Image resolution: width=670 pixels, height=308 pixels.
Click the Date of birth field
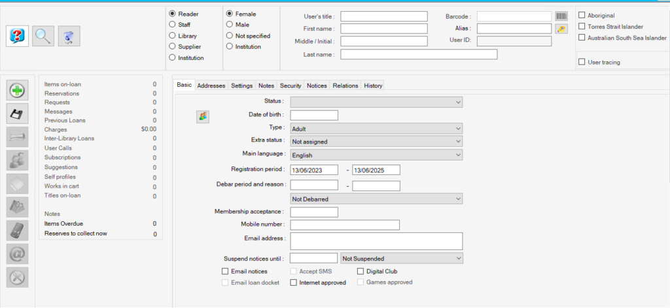(314, 115)
